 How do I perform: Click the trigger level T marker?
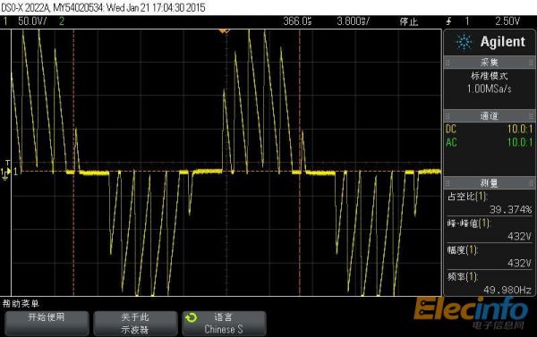[7, 163]
